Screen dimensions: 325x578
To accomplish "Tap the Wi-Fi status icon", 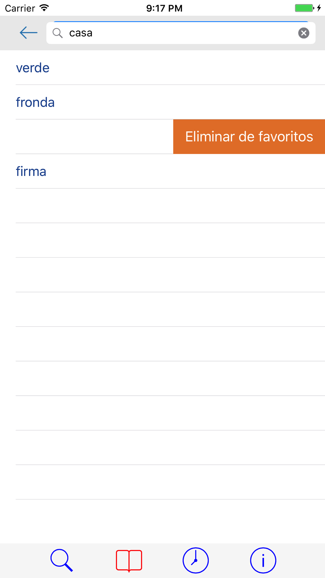I will click(x=44, y=8).
